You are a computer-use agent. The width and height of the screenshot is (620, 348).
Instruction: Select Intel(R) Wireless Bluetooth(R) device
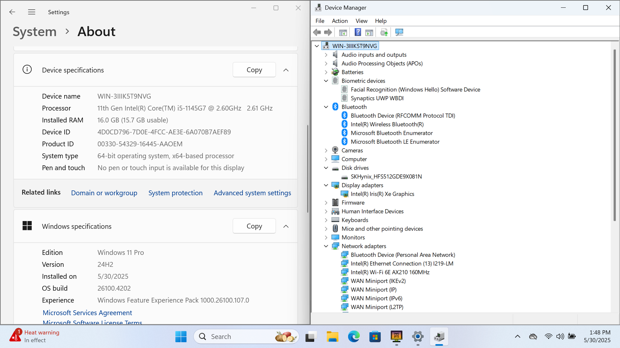(x=387, y=124)
